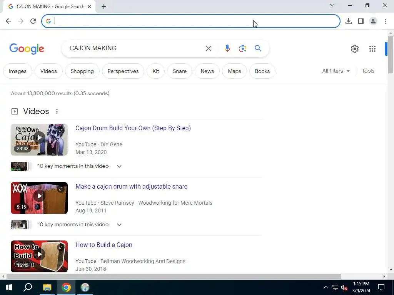Open the All filters dropdown
Viewport: 394px width, 295px height.
336,71
